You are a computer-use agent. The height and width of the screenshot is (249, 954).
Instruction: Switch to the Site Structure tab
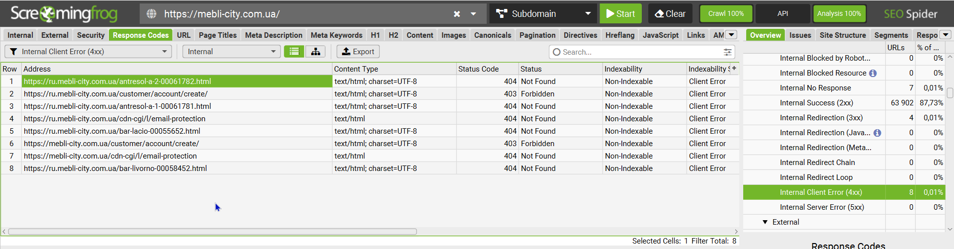point(843,35)
